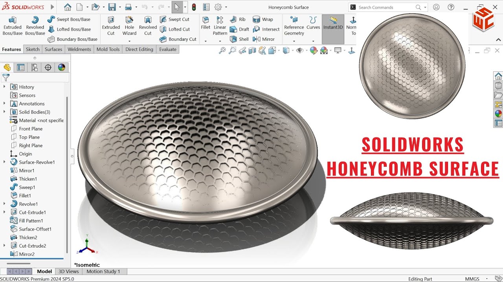Click the MMGS unit system status
This screenshot has height=282, width=503.
pyautogui.click(x=472, y=279)
